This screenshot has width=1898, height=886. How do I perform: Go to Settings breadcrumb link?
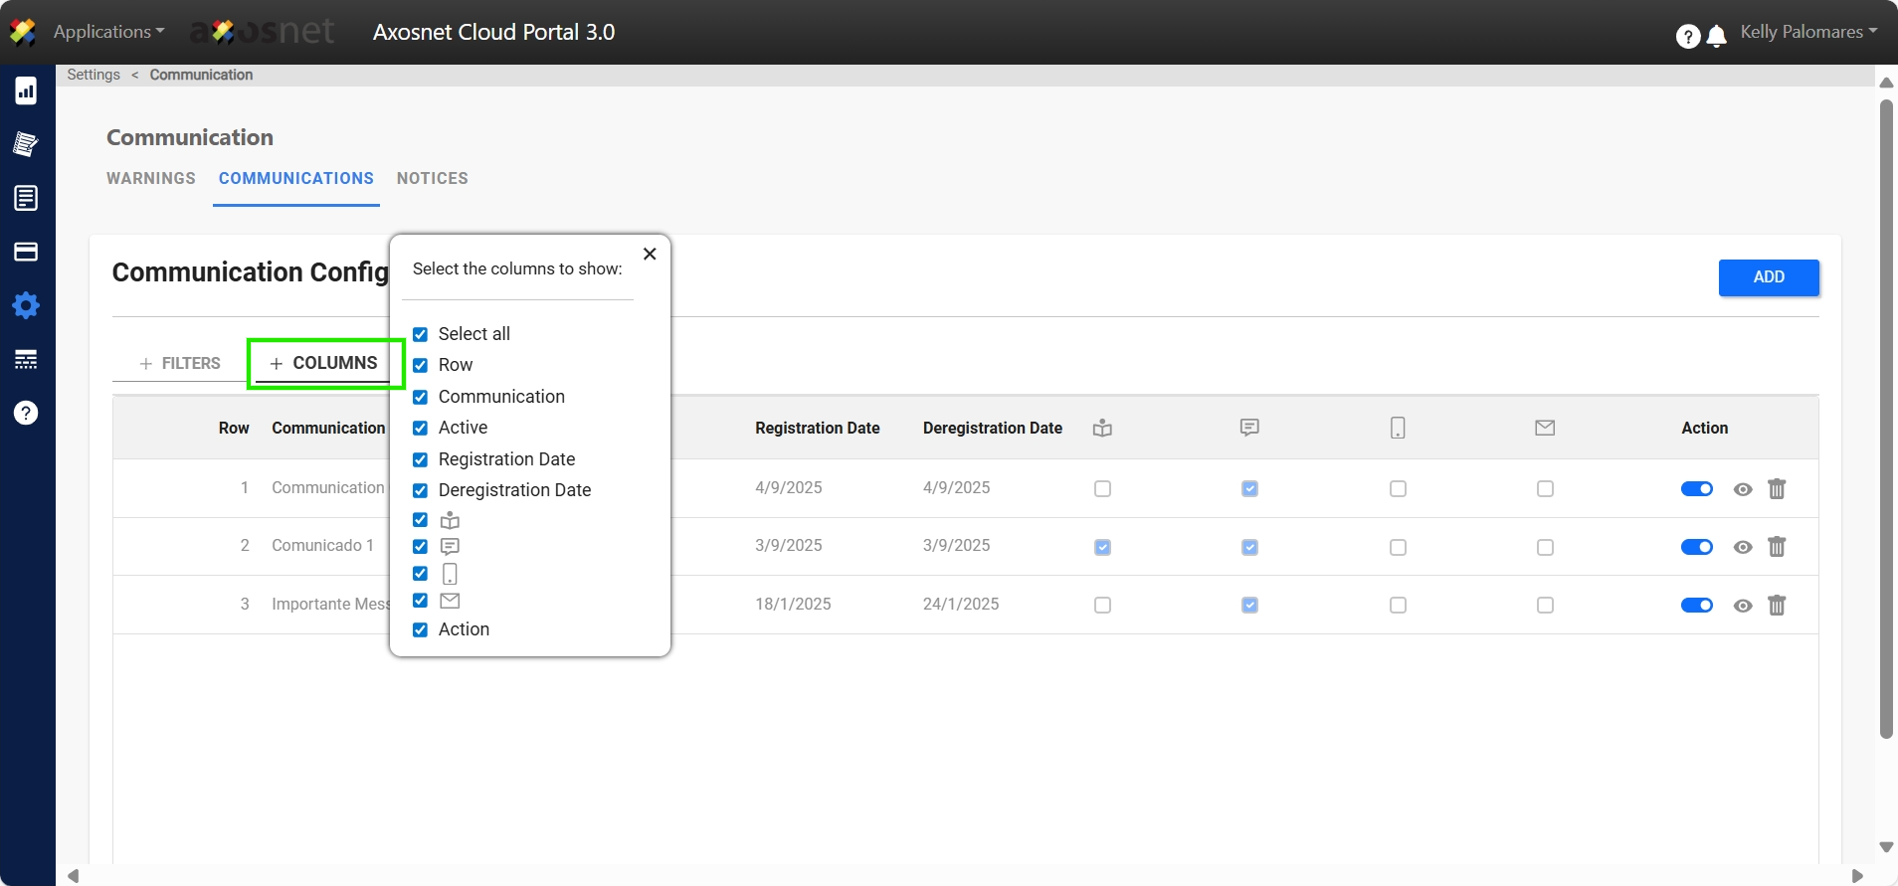pos(94,75)
